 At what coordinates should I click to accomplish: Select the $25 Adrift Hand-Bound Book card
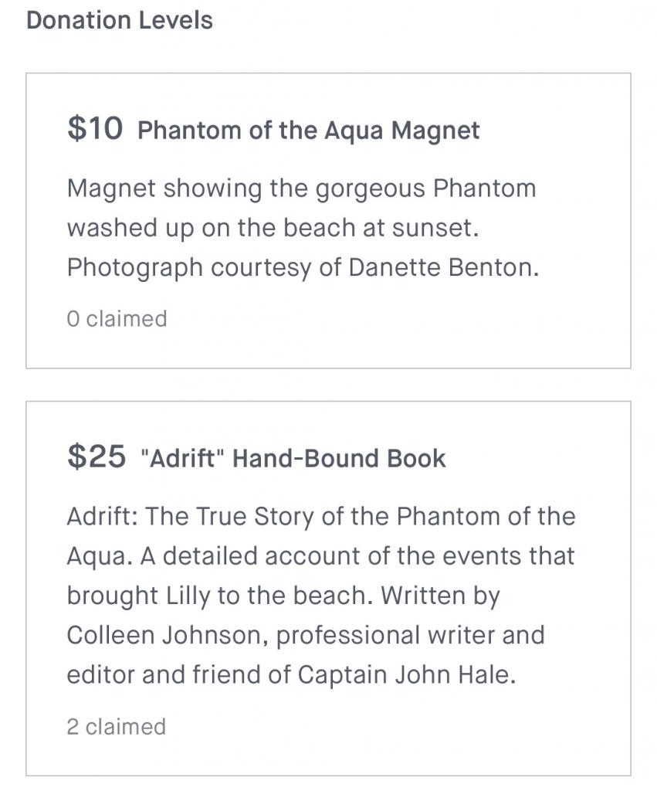pyautogui.click(x=328, y=588)
